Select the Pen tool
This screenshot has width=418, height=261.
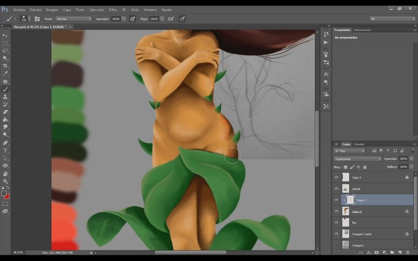pos(5,143)
